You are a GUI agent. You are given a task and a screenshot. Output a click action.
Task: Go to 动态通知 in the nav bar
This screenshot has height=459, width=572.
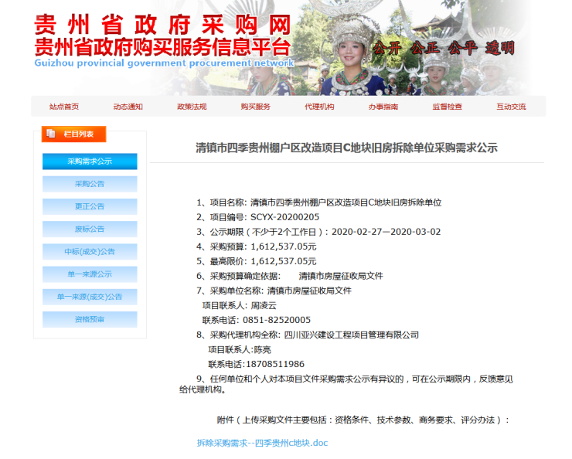(x=128, y=107)
